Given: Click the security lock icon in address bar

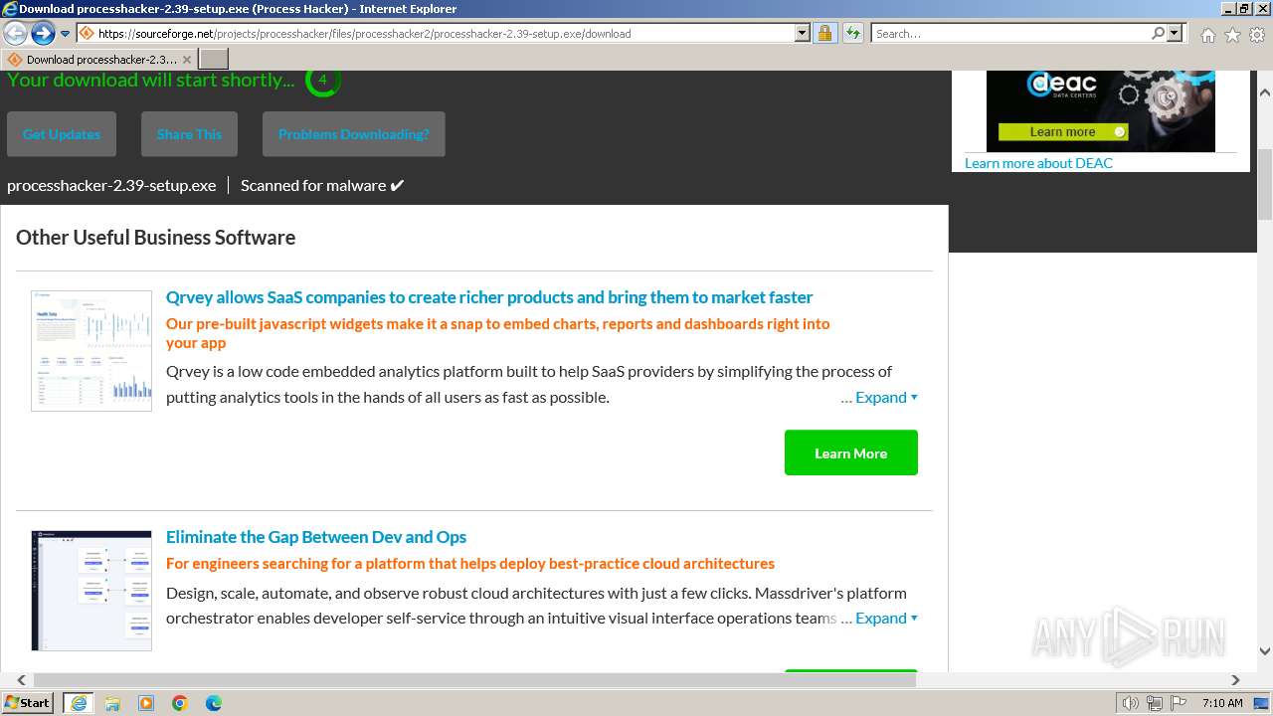Looking at the screenshot, I should [824, 34].
